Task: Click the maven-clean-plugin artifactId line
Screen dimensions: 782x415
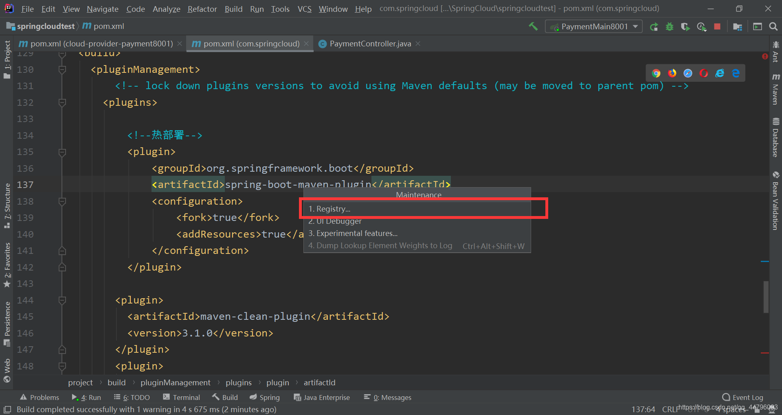Action: pyautogui.click(x=258, y=317)
